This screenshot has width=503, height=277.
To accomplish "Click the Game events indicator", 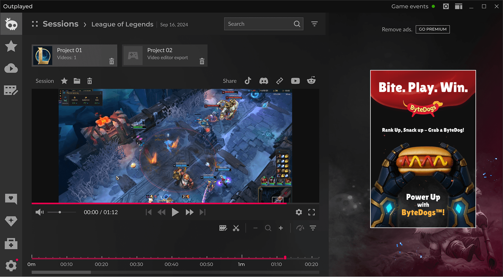I will pos(413,6).
